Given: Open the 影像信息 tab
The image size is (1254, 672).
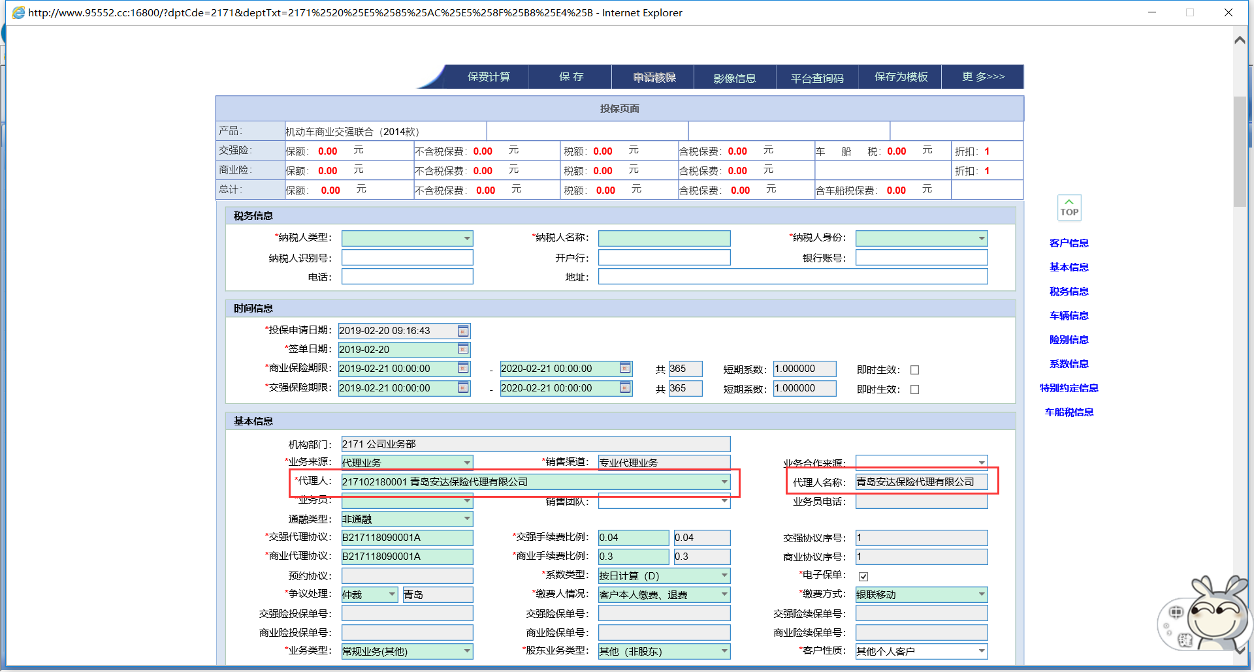Looking at the screenshot, I should (x=735, y=78).
